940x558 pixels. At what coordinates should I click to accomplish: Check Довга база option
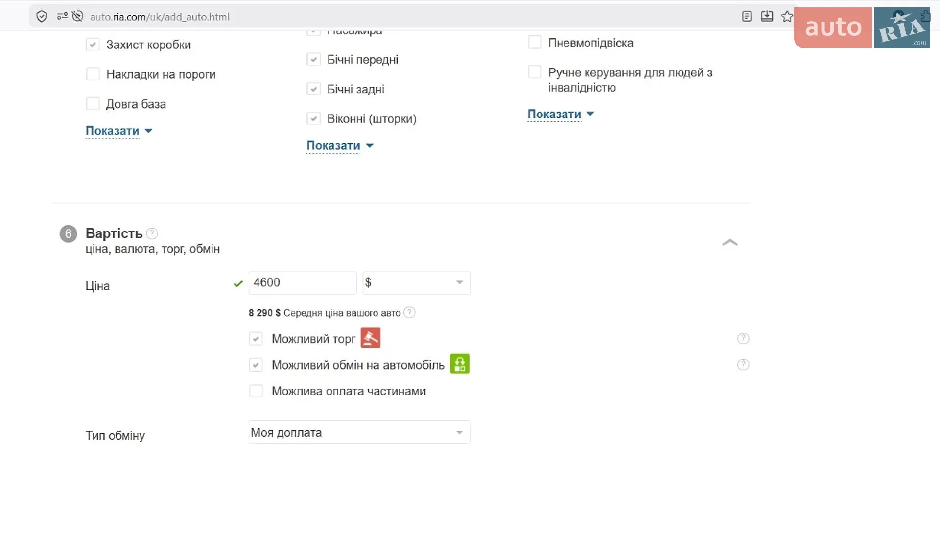point(93,104)
